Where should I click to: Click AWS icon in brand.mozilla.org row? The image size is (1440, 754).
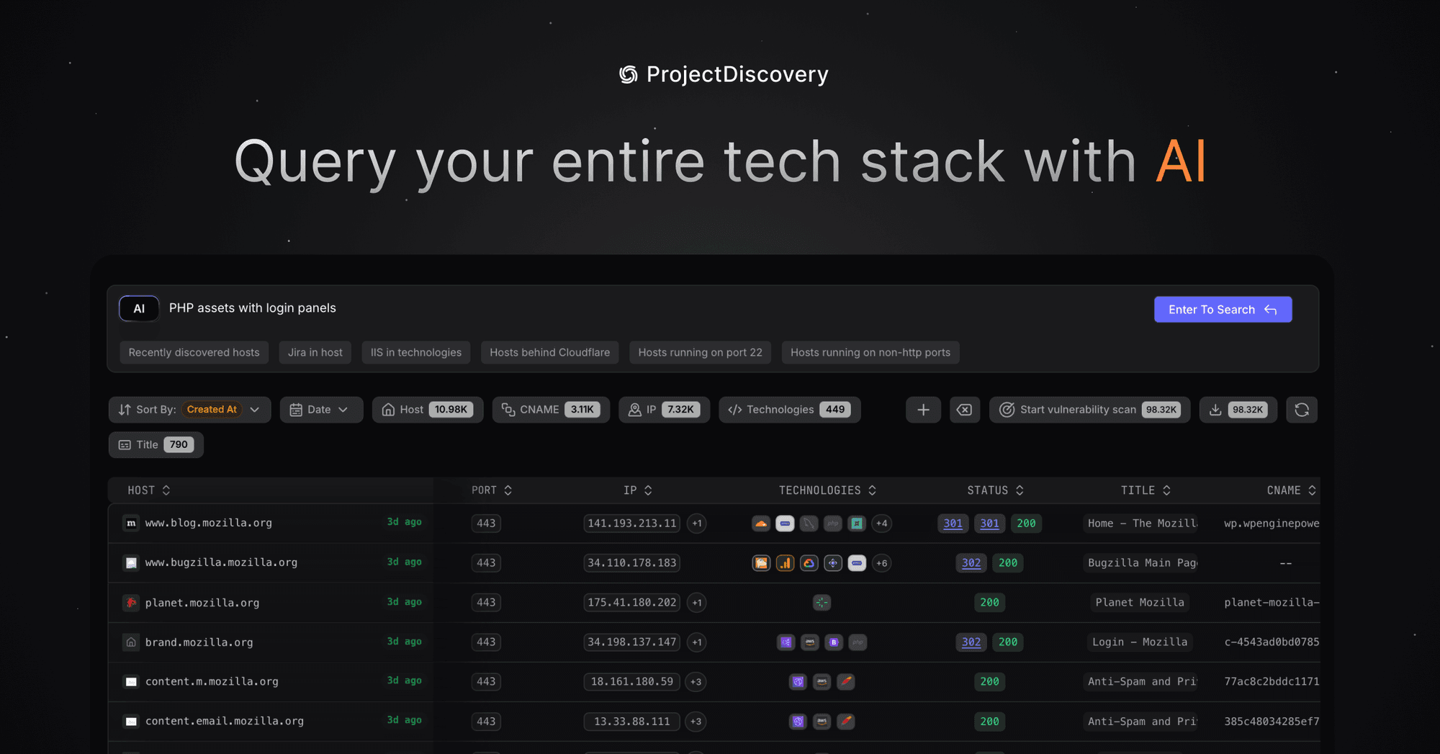click(810, 642)
